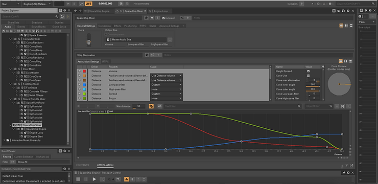378x184 pixels.
Task: Toggle inclusion checkbox for Metal FSteps
Action: (21, 95)
